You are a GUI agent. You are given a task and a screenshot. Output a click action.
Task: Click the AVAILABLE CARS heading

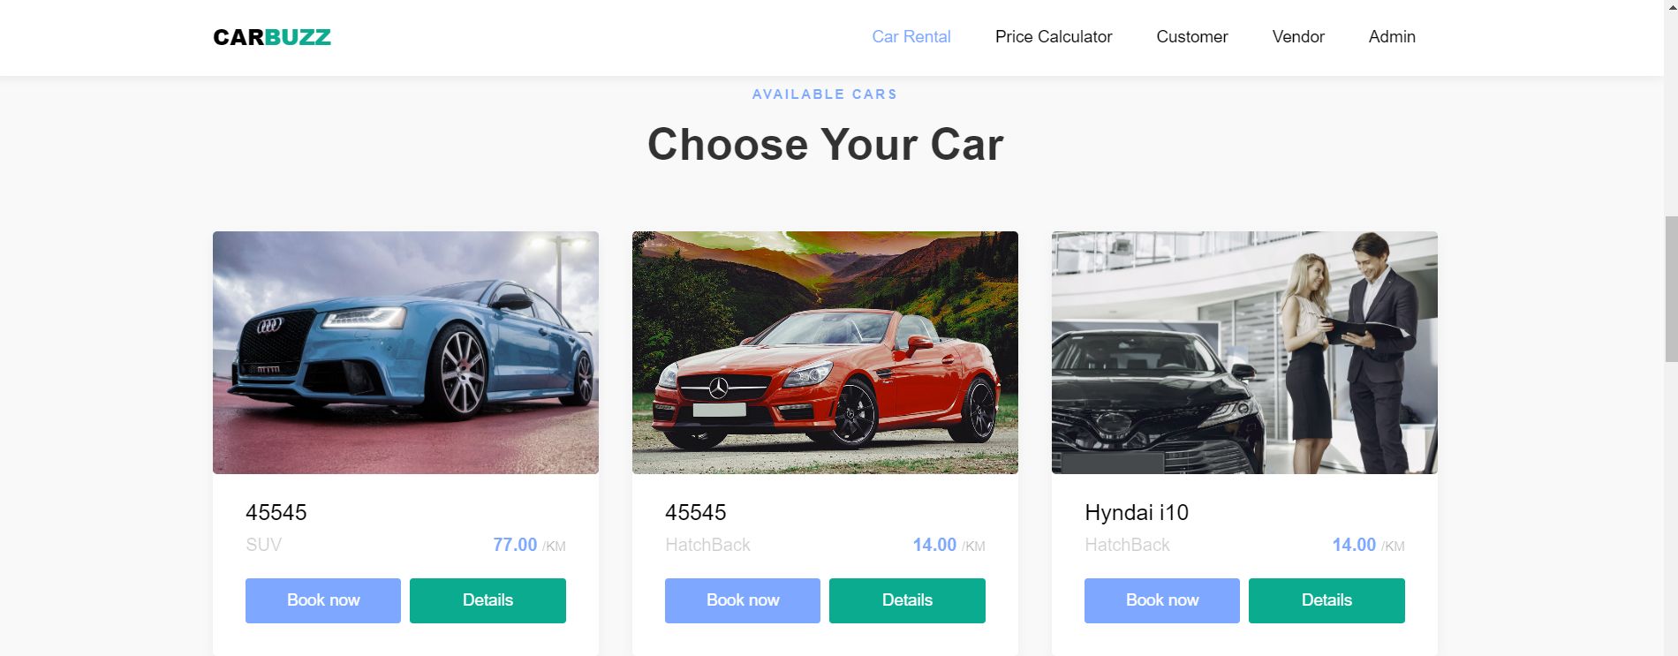click(823, 94)
